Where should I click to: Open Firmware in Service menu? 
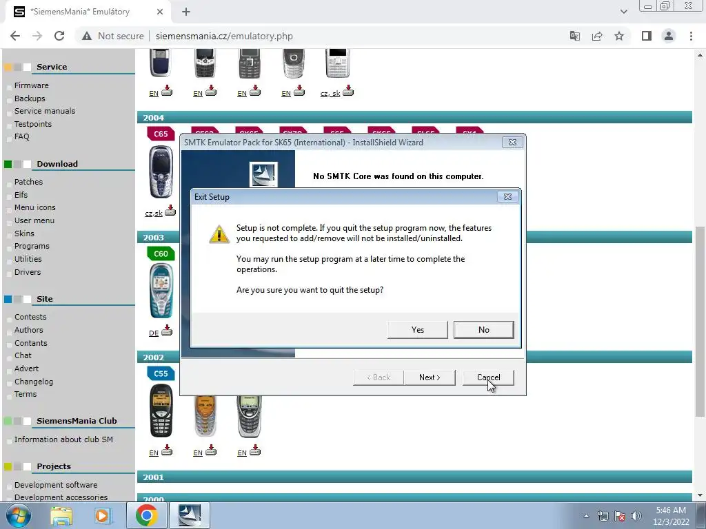click(x=32, y=85)
